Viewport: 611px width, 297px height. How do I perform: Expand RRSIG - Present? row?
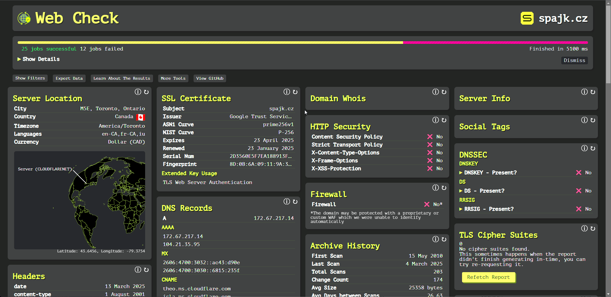tap(526, 209)
